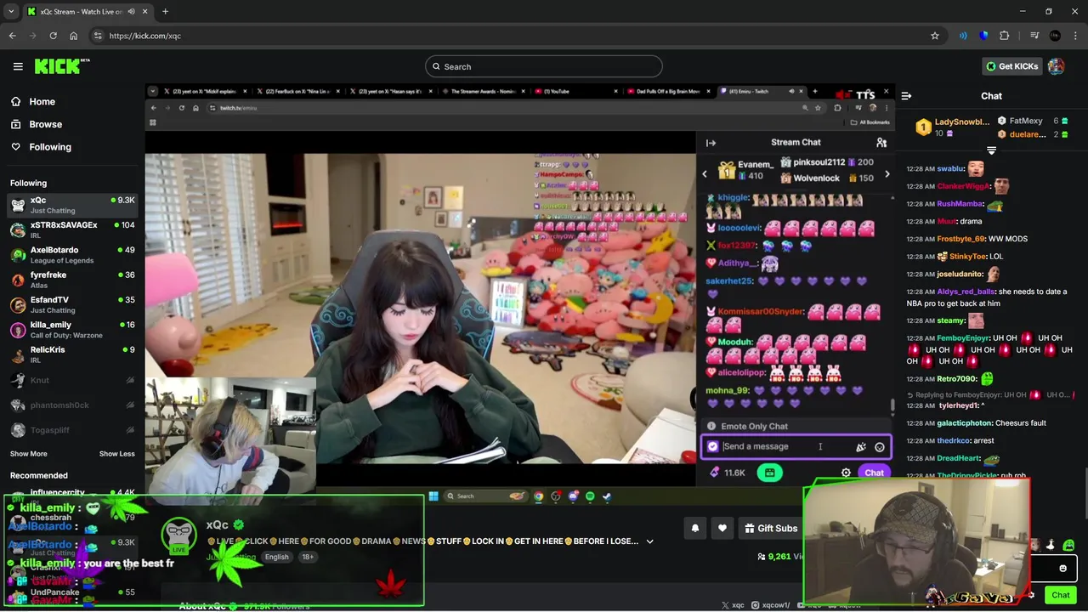Open emote picker in Kick chat input
This screenshot has height=612, width=1088.
[x=1062, y=569]
